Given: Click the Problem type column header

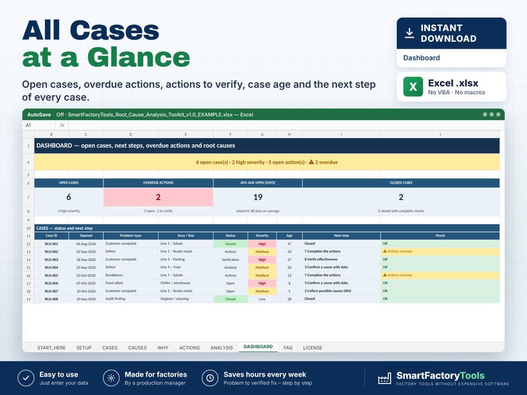Looking at the screenshot, I should point(131,235).
